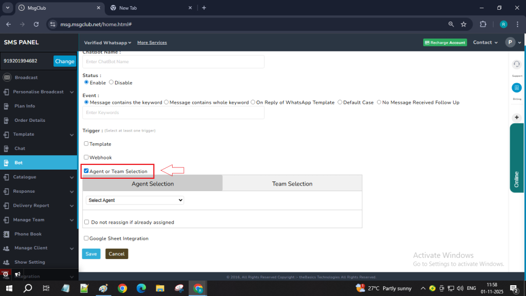Click the plus icon in right sidebar
This screenshot has width=526, height=296.
[517, 118]
